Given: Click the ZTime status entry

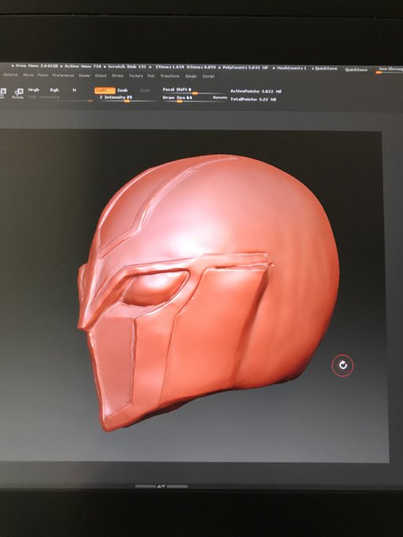Looking at the screenshot, I should pyautogui.click(x=171, y=67).
